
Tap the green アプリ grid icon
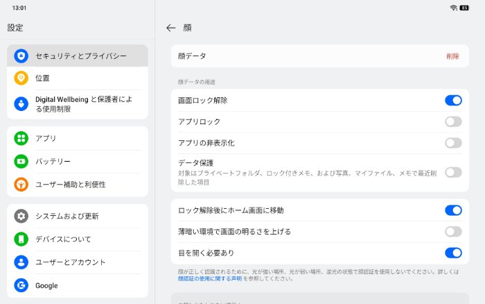[21, 138]
